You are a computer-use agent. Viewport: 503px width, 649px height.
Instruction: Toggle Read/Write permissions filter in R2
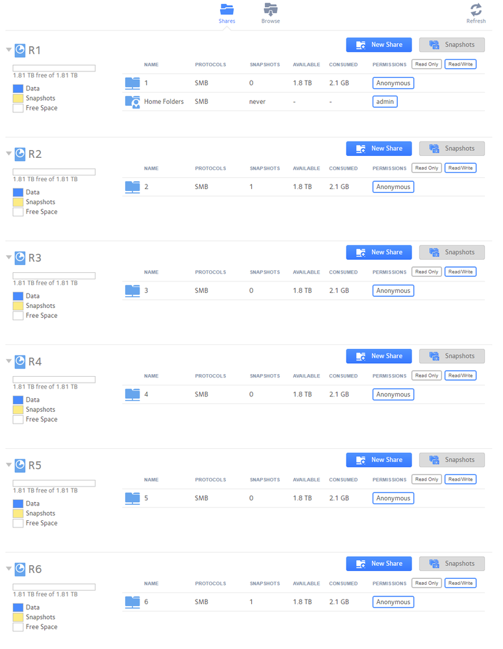(x=460, y=168)
